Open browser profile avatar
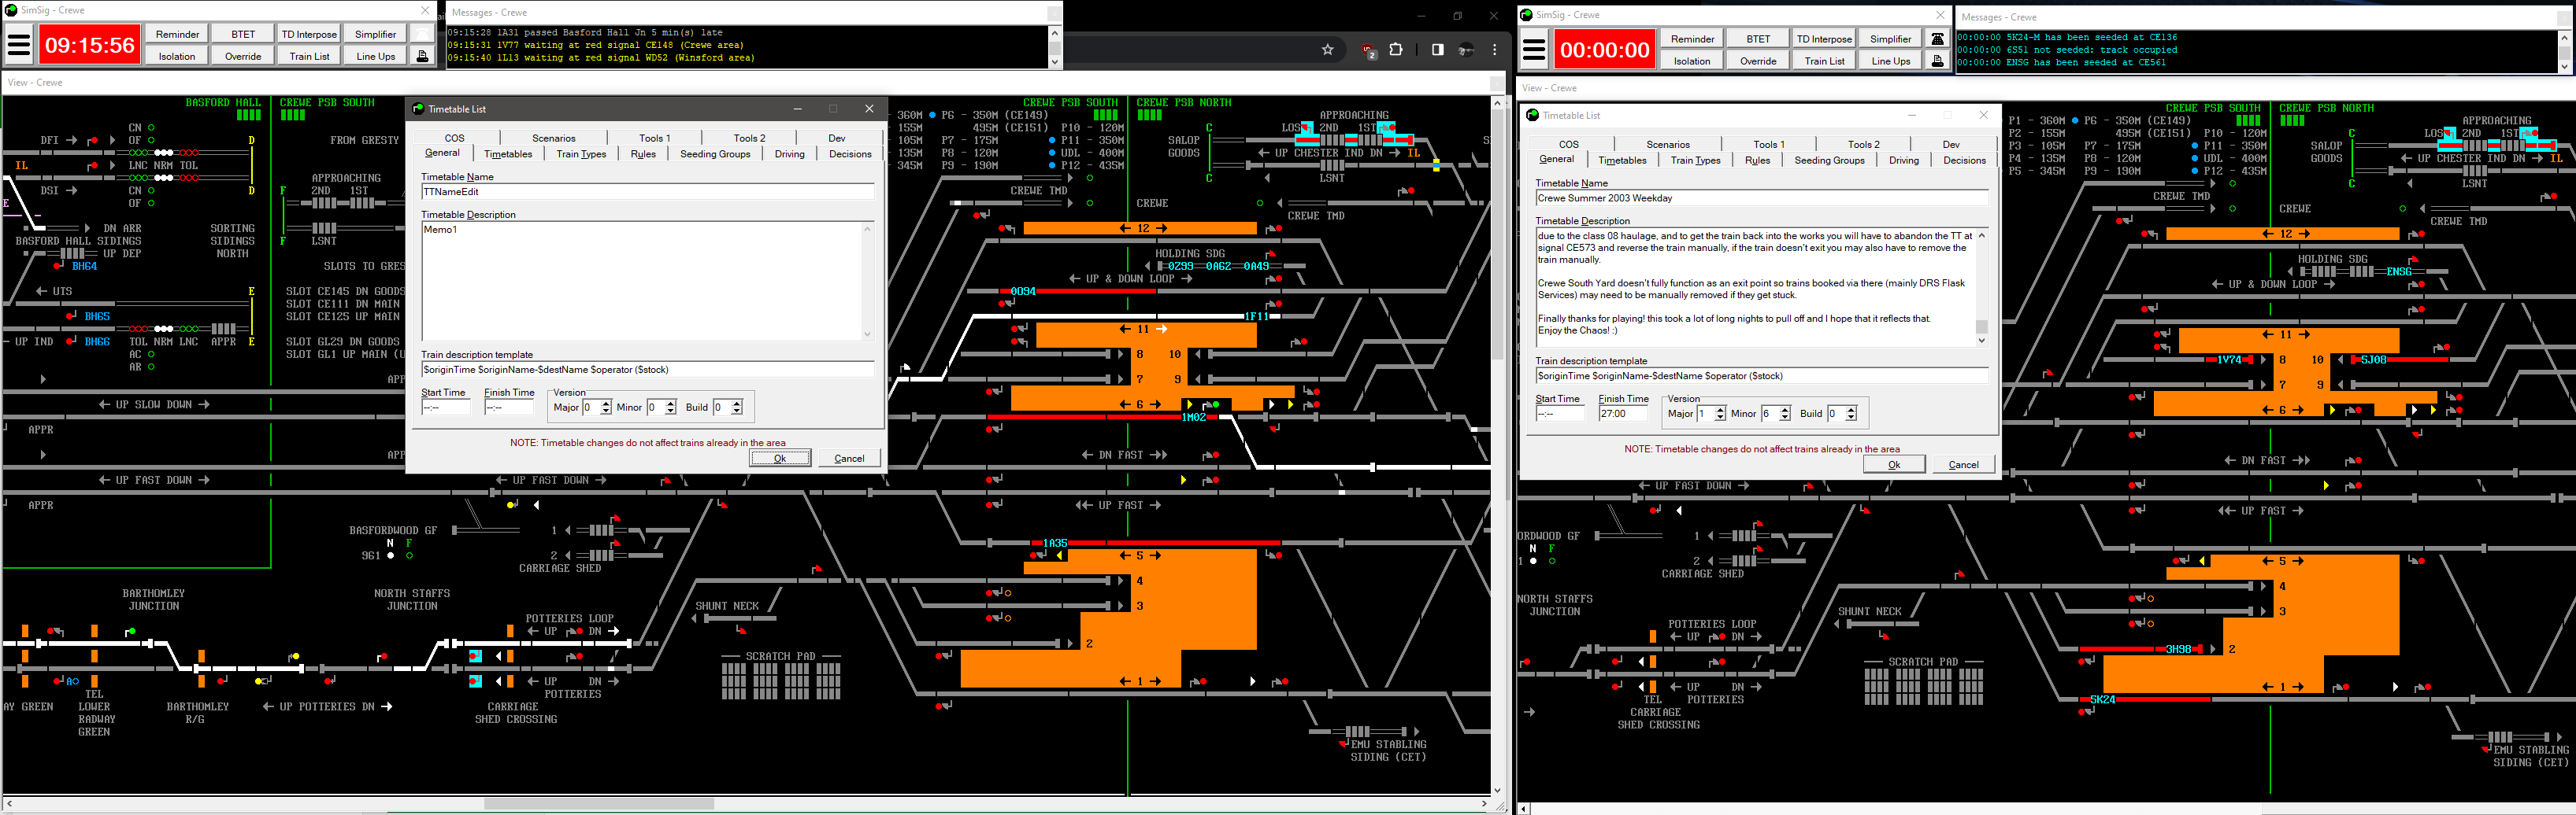 [1466, 50]
